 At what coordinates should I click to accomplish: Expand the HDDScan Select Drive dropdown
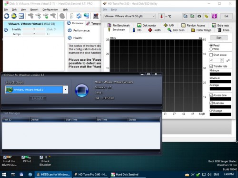pyautogui.click(x=66, y=90)
